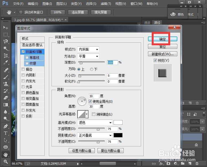Select the 下 direction radio button
The height and width of the screenshot is (167, 207).
coord(92,69)
